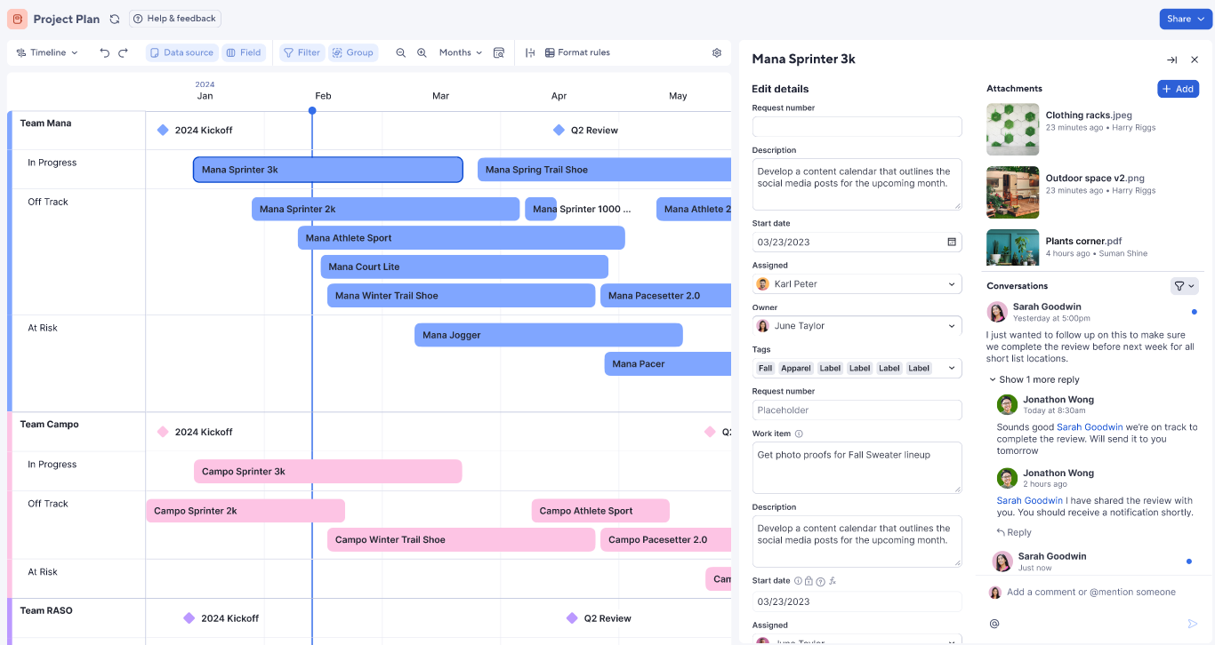Click the lock icon beside Start date
Screen dimensions: 1215x645
[809, 581]
